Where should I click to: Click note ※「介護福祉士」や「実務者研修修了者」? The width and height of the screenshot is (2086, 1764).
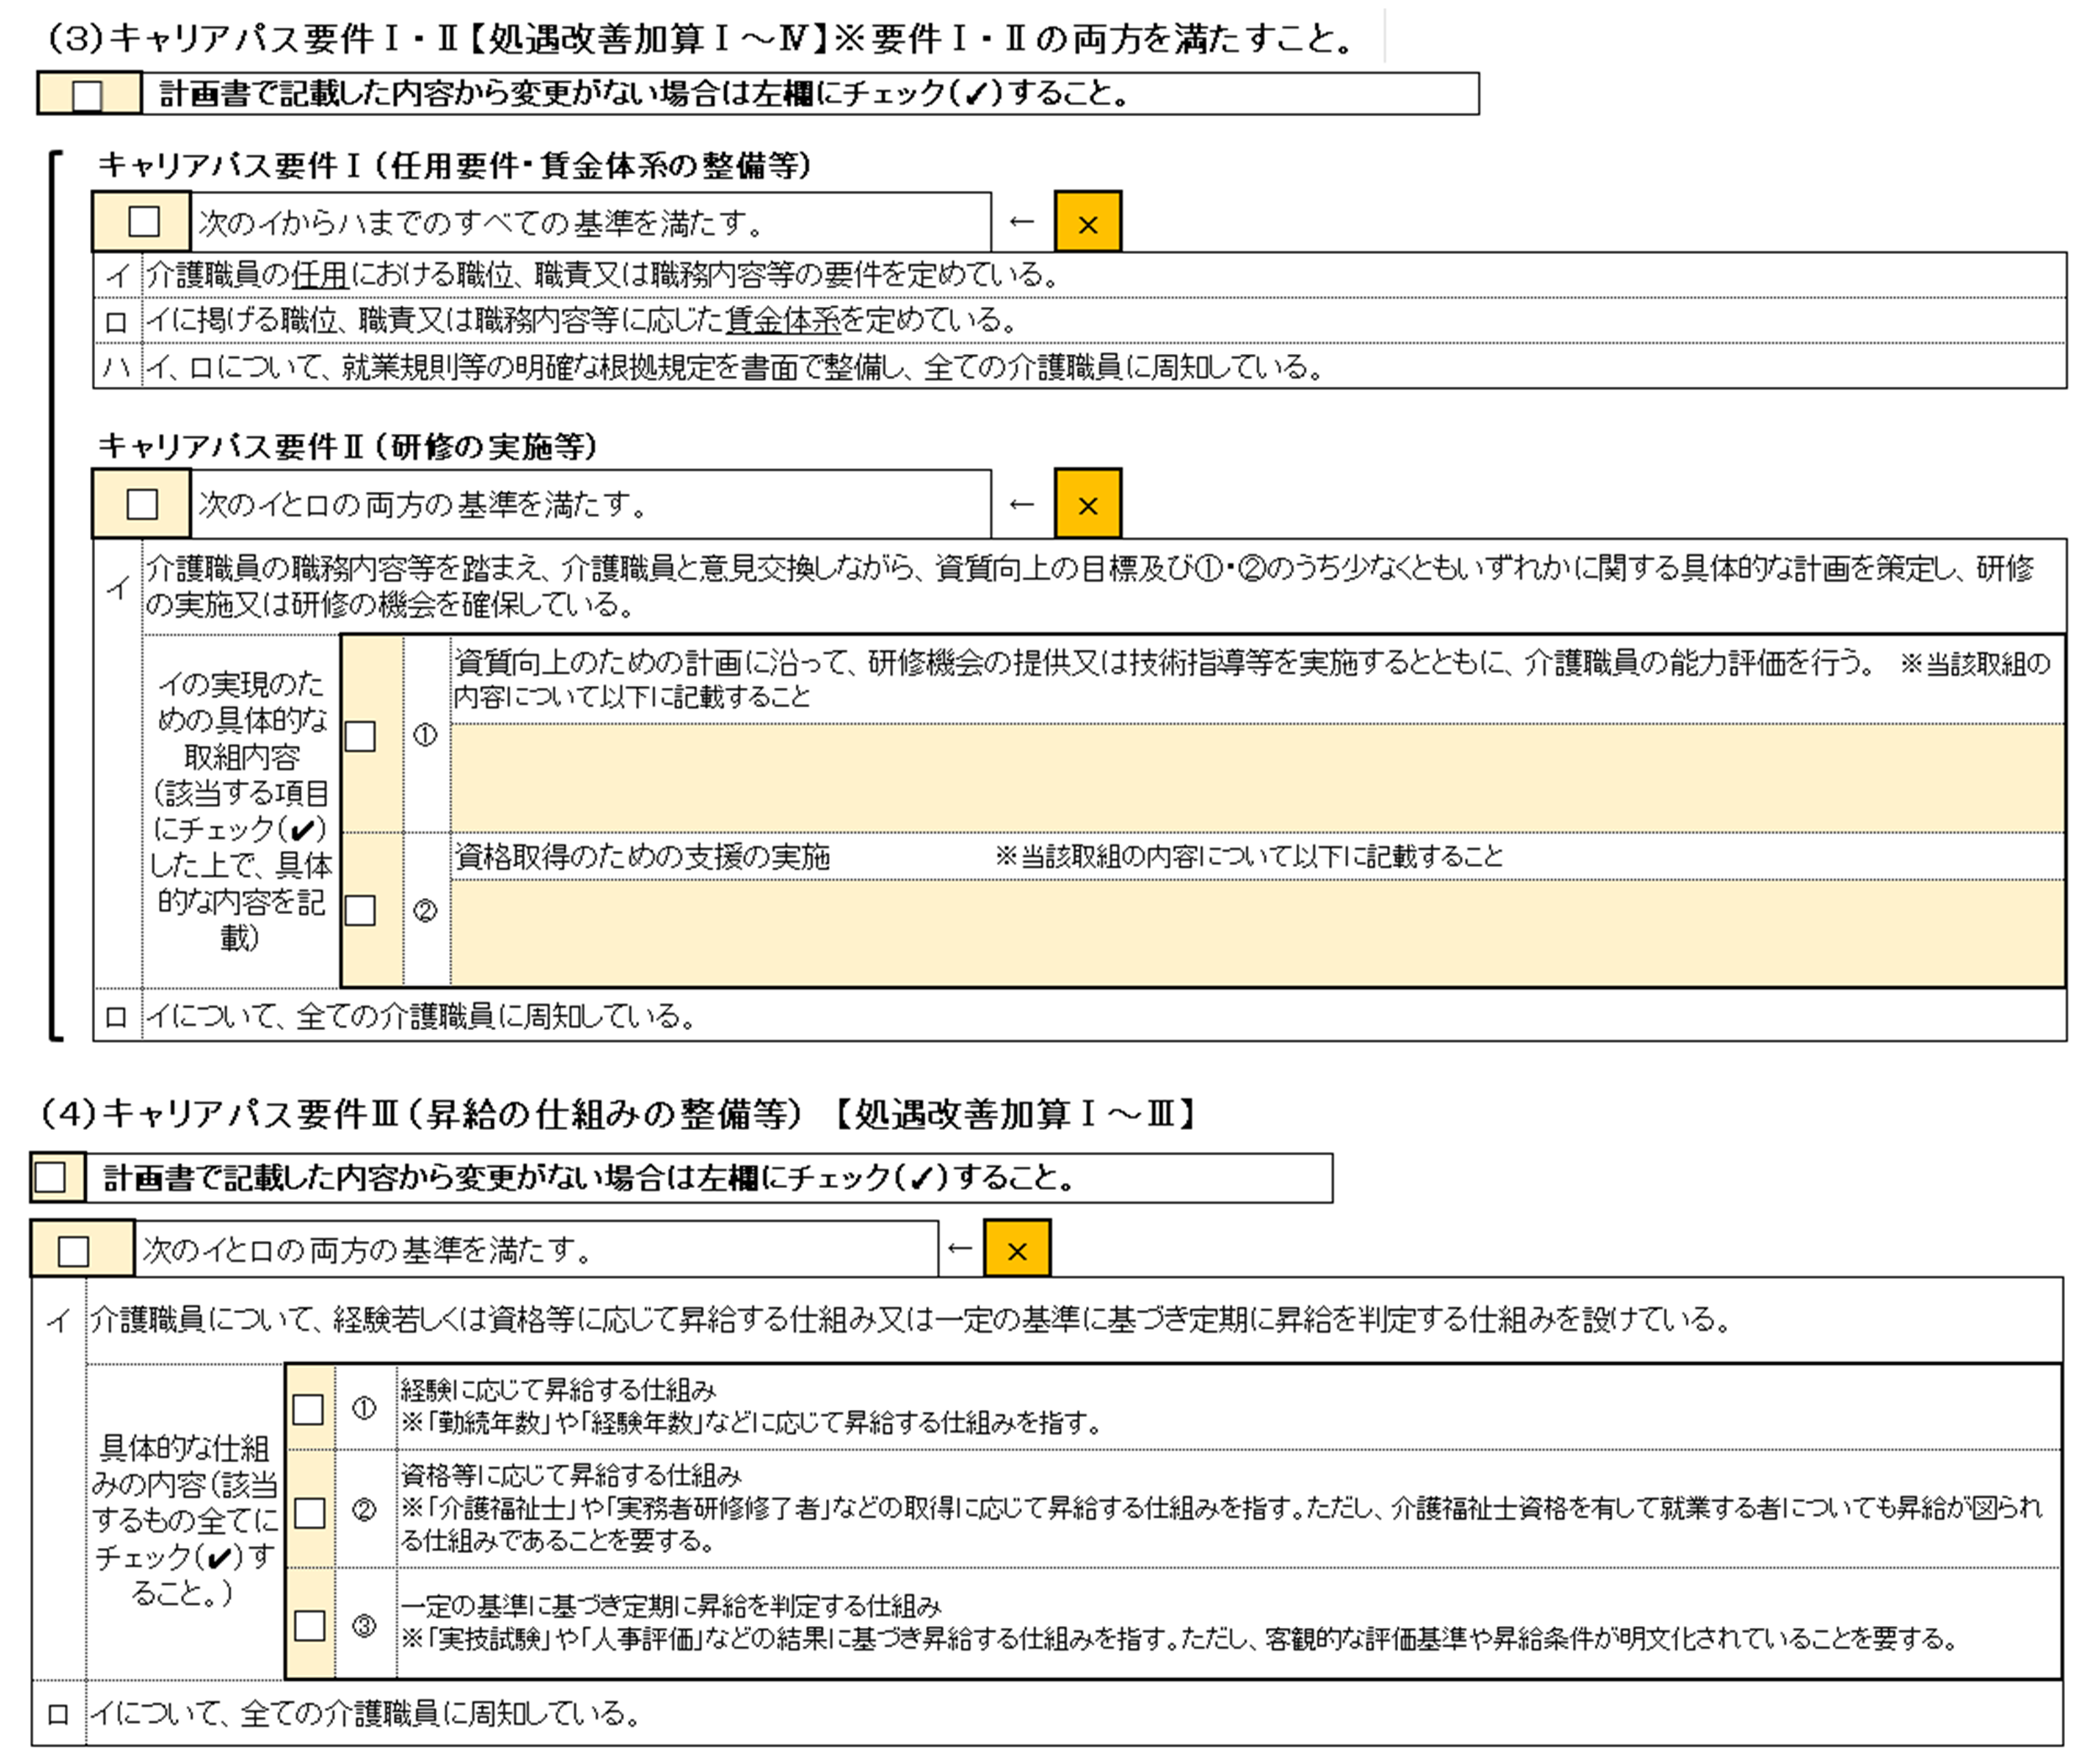1220,1525
